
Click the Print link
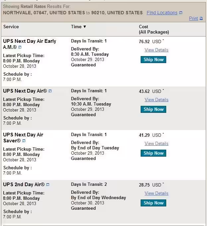193,19
